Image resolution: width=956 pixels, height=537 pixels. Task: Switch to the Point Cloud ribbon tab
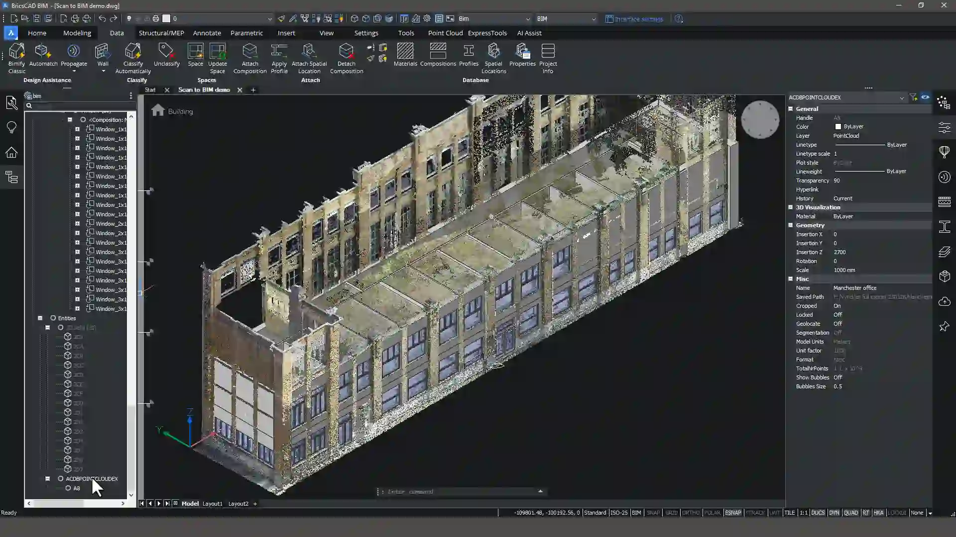(x=445, y=33)
